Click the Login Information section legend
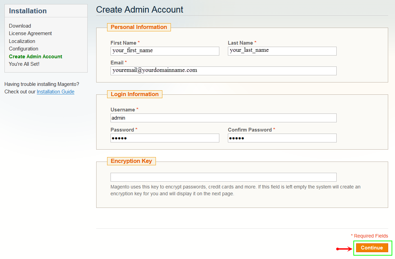Viewport: 395px width, 259px height. point(135,94)
